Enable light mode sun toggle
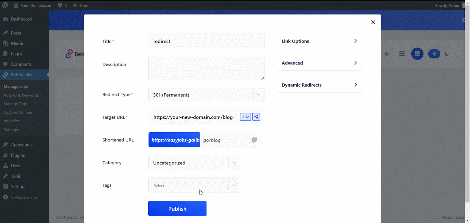Screen dimensions: 470x223 click(x=434, y=54)
